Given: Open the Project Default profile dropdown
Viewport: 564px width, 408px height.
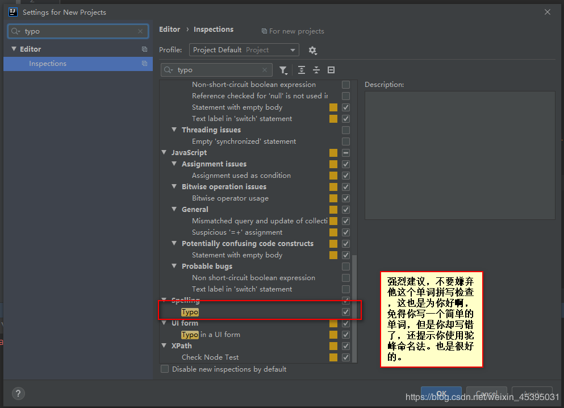Looking at the screenshot, I should point(244,49).
